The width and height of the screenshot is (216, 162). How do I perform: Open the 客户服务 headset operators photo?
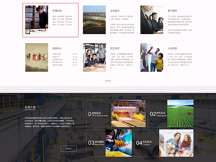[x=152, y=20]
